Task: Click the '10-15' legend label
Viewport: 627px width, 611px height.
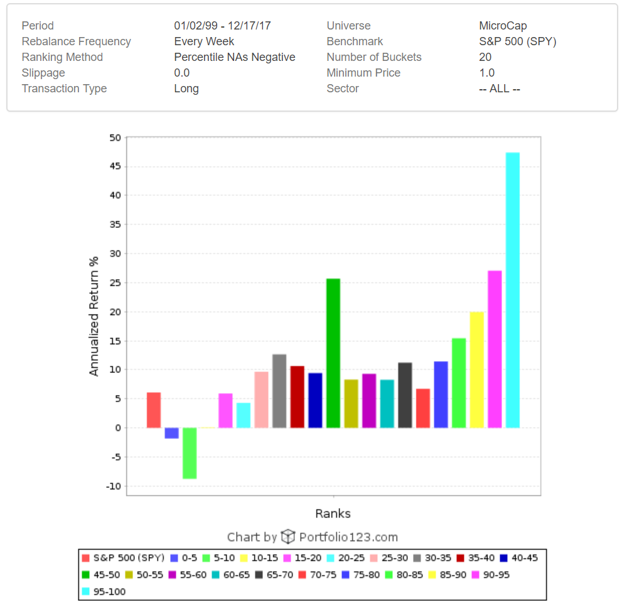Action: coord(264,558)
